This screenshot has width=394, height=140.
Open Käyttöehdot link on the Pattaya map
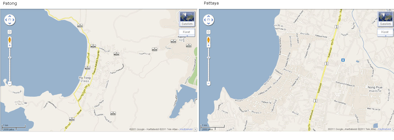[x=384, y=129]
